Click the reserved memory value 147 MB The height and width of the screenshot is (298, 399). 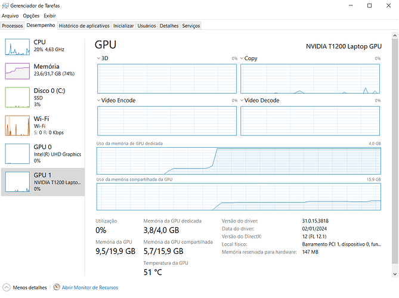tap(310, 252)
